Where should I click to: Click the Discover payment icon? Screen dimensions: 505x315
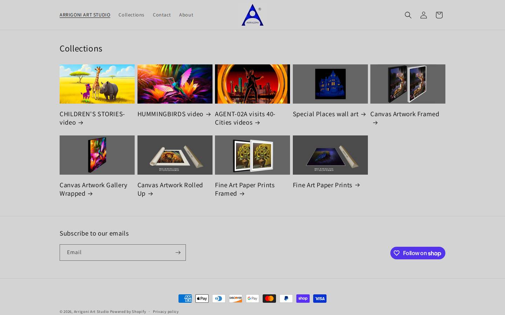point(236,299)
